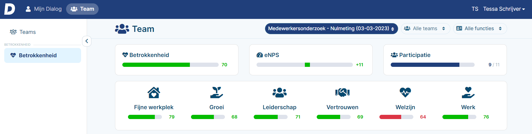Click the Welzijn heartbeat icon

click(x=405, y=92)
